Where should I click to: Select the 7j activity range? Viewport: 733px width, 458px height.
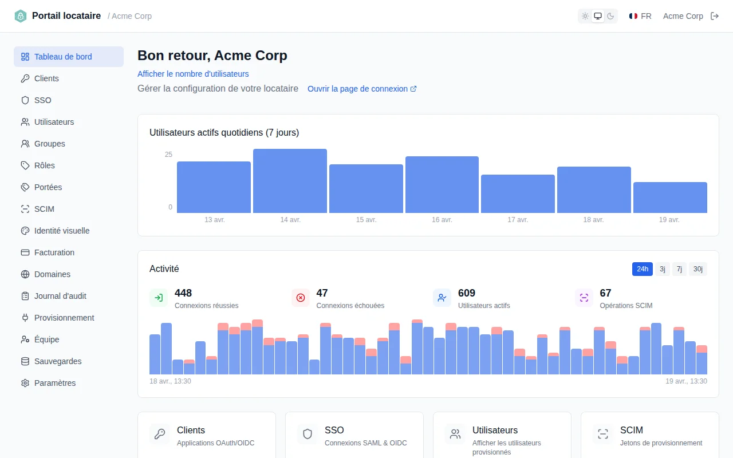679,269
